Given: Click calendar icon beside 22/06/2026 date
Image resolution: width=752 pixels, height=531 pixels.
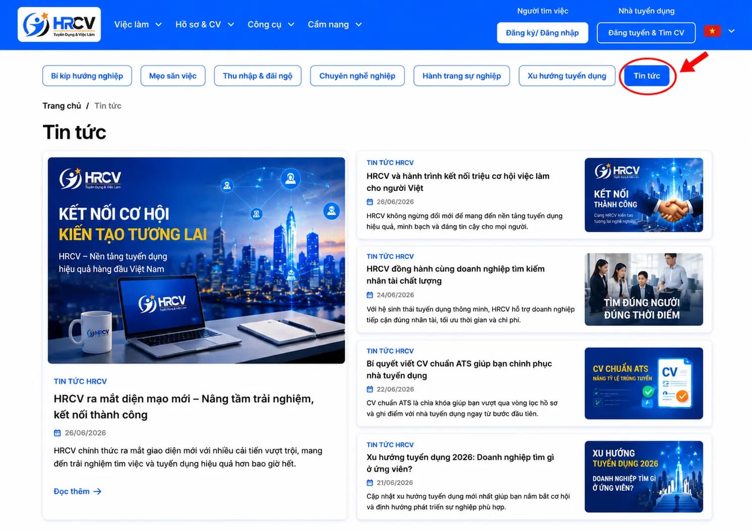Looking at the screenshot, I should pyautogui.click(x=370, y=389).
